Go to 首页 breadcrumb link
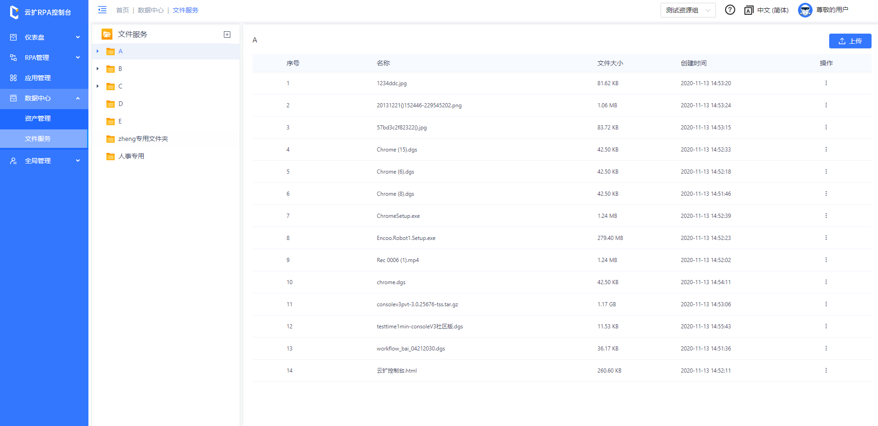Viewport: 878px width, 426px height. [122, 10]
